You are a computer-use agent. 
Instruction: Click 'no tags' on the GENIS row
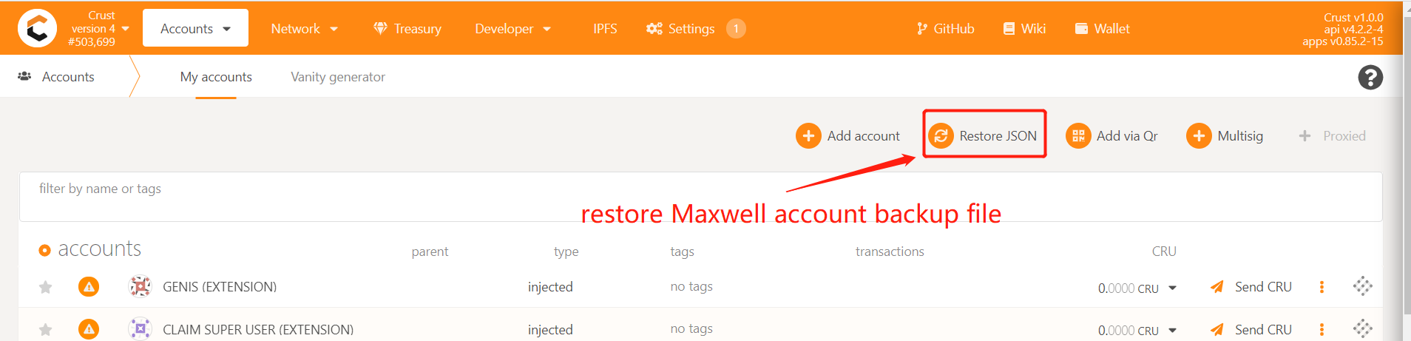click(691, 286)
